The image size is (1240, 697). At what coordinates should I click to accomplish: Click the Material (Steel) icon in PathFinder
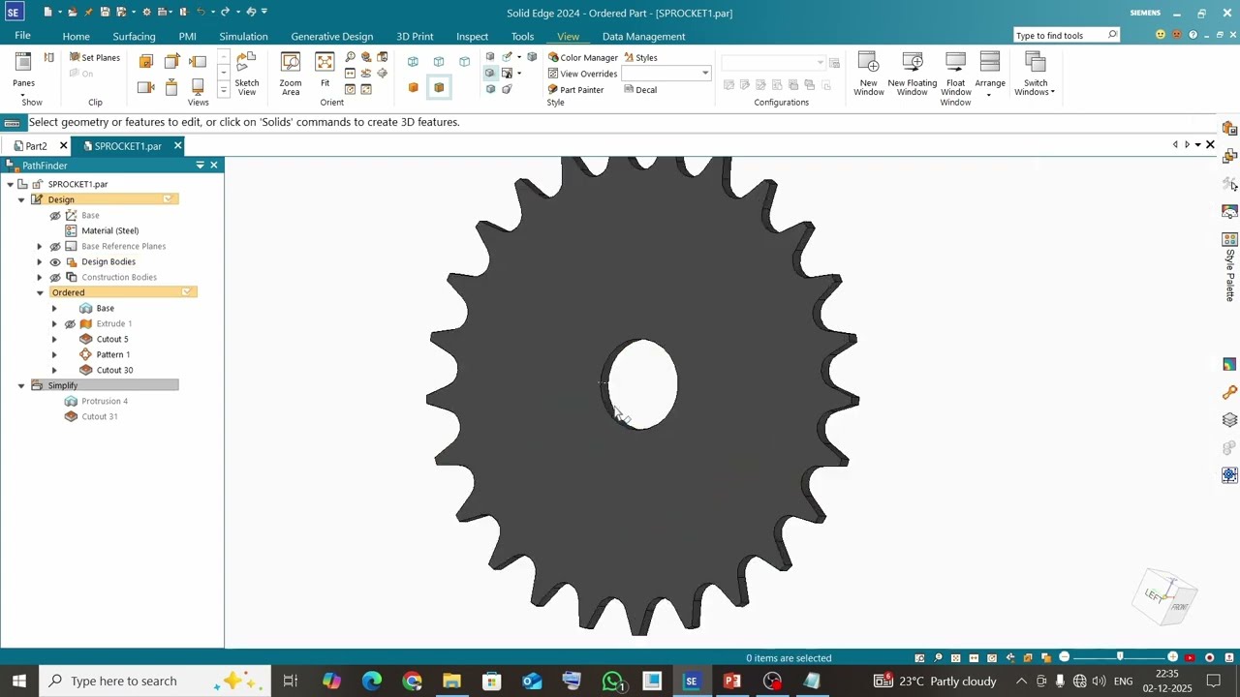tap(71, 230)
